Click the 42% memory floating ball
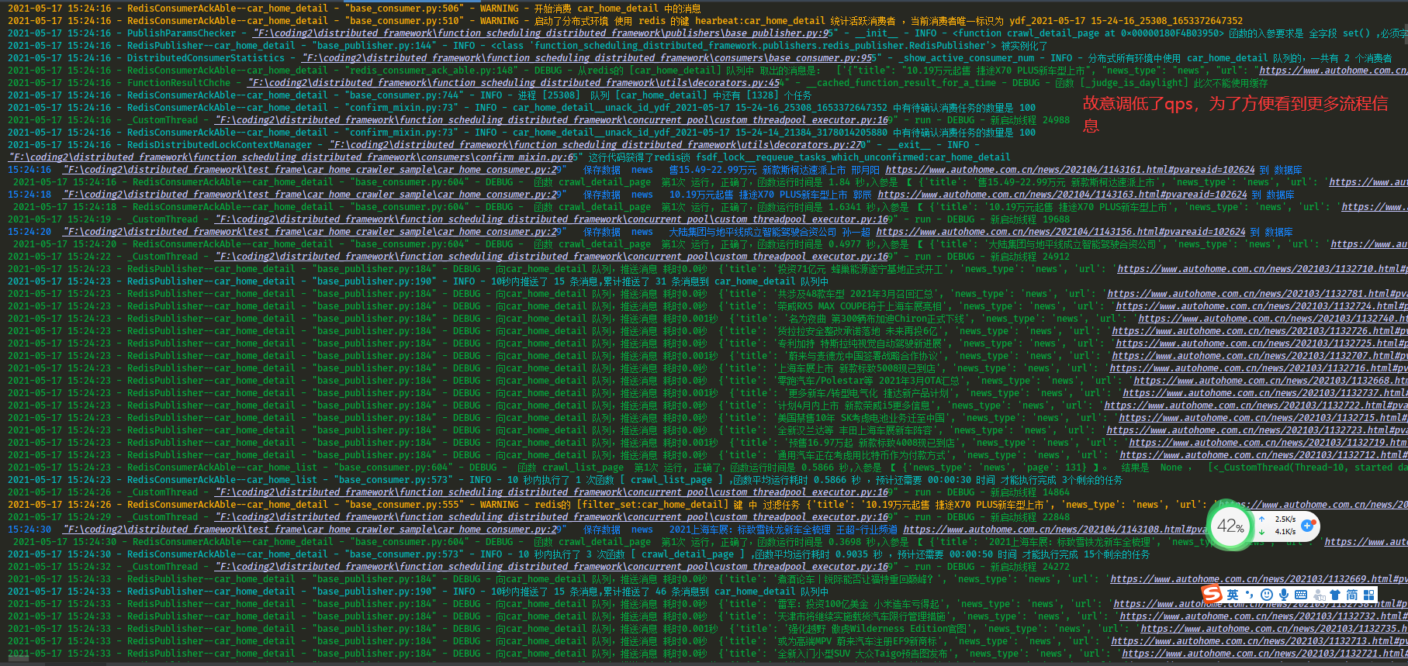Image resolution: width=1408 pixels, height=666 pixels. click(x=1230, y=526)
